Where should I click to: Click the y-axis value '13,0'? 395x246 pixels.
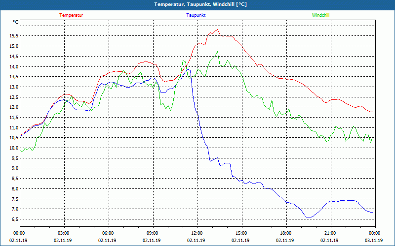point(14,87)
